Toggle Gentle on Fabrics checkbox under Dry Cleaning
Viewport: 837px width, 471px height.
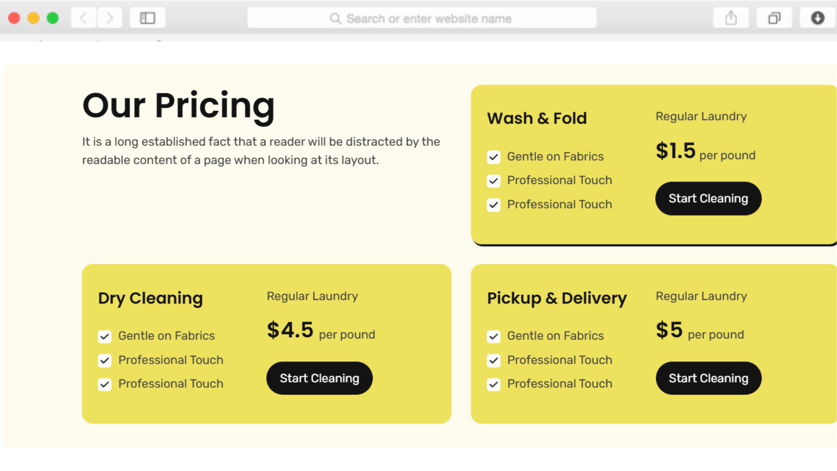tap(105, 337)
